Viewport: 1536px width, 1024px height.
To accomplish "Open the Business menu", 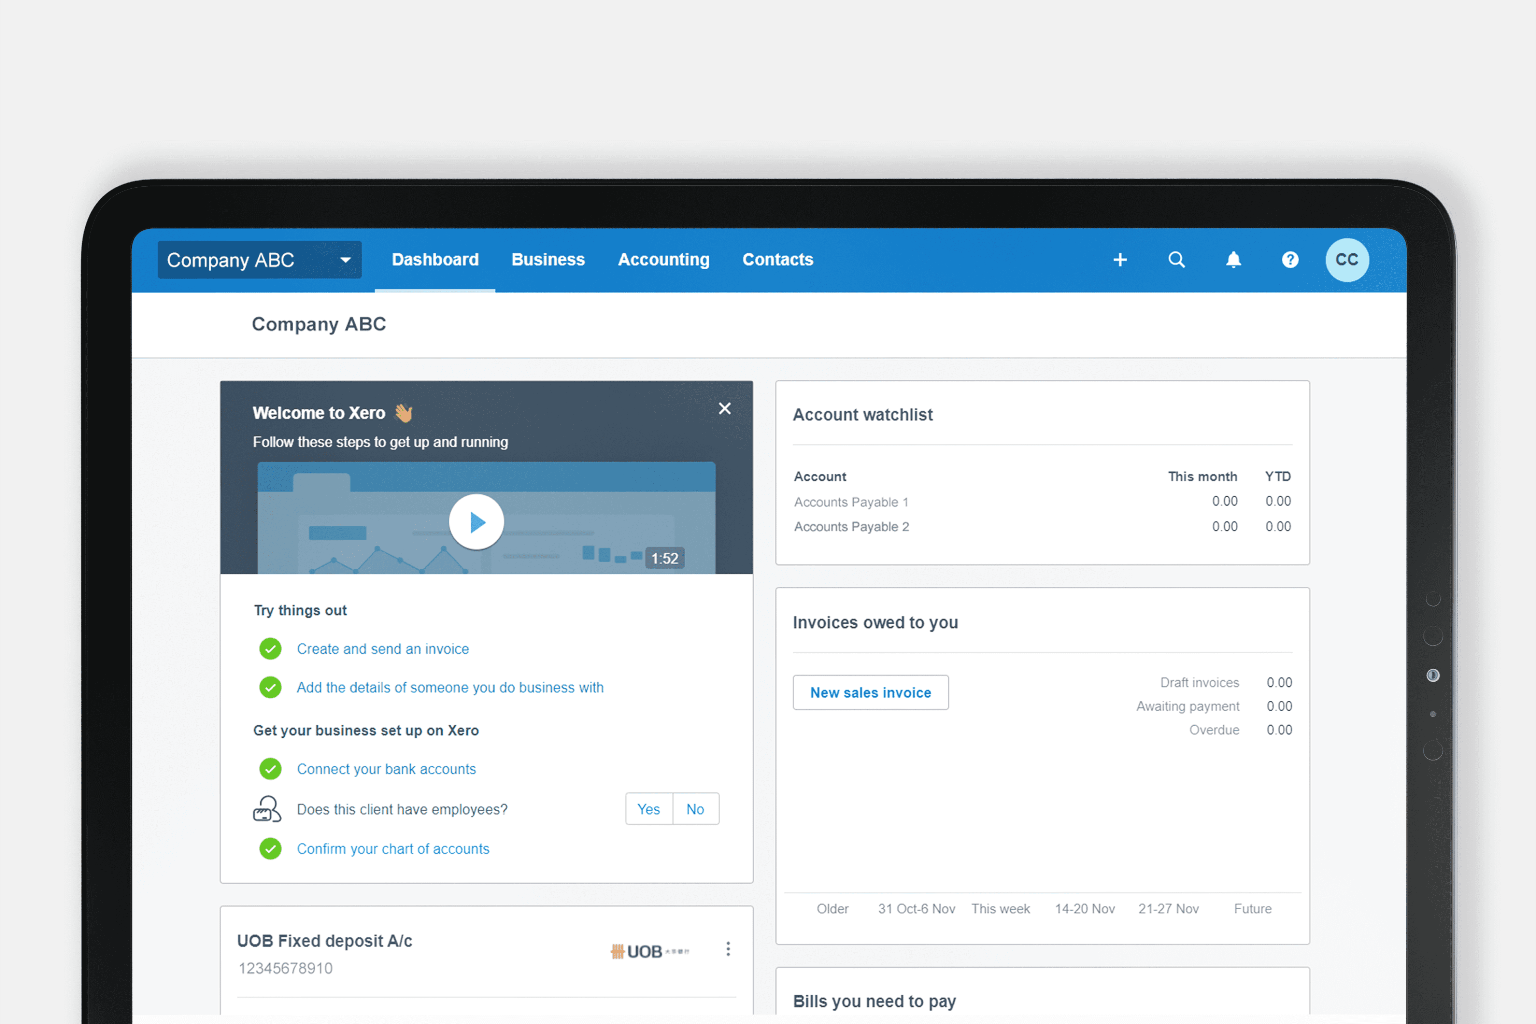I will point(548,260).
